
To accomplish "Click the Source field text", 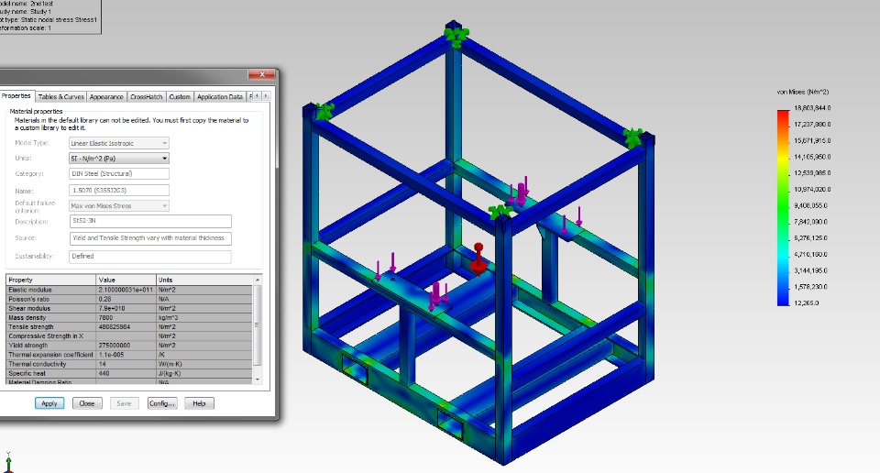I will tap(150, 238).
